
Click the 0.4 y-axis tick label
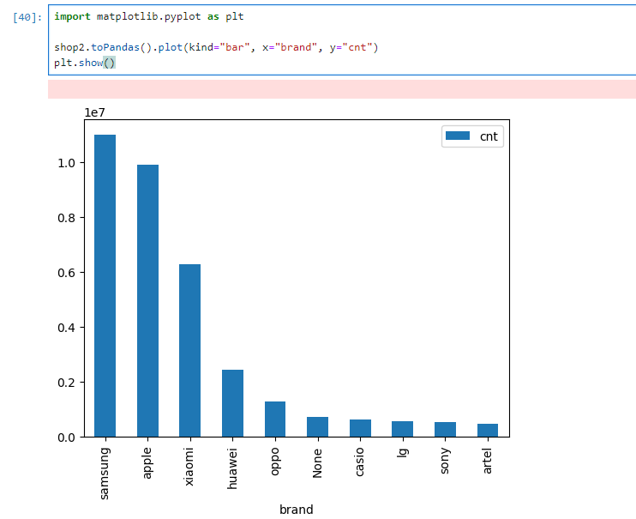click(67, 328)
